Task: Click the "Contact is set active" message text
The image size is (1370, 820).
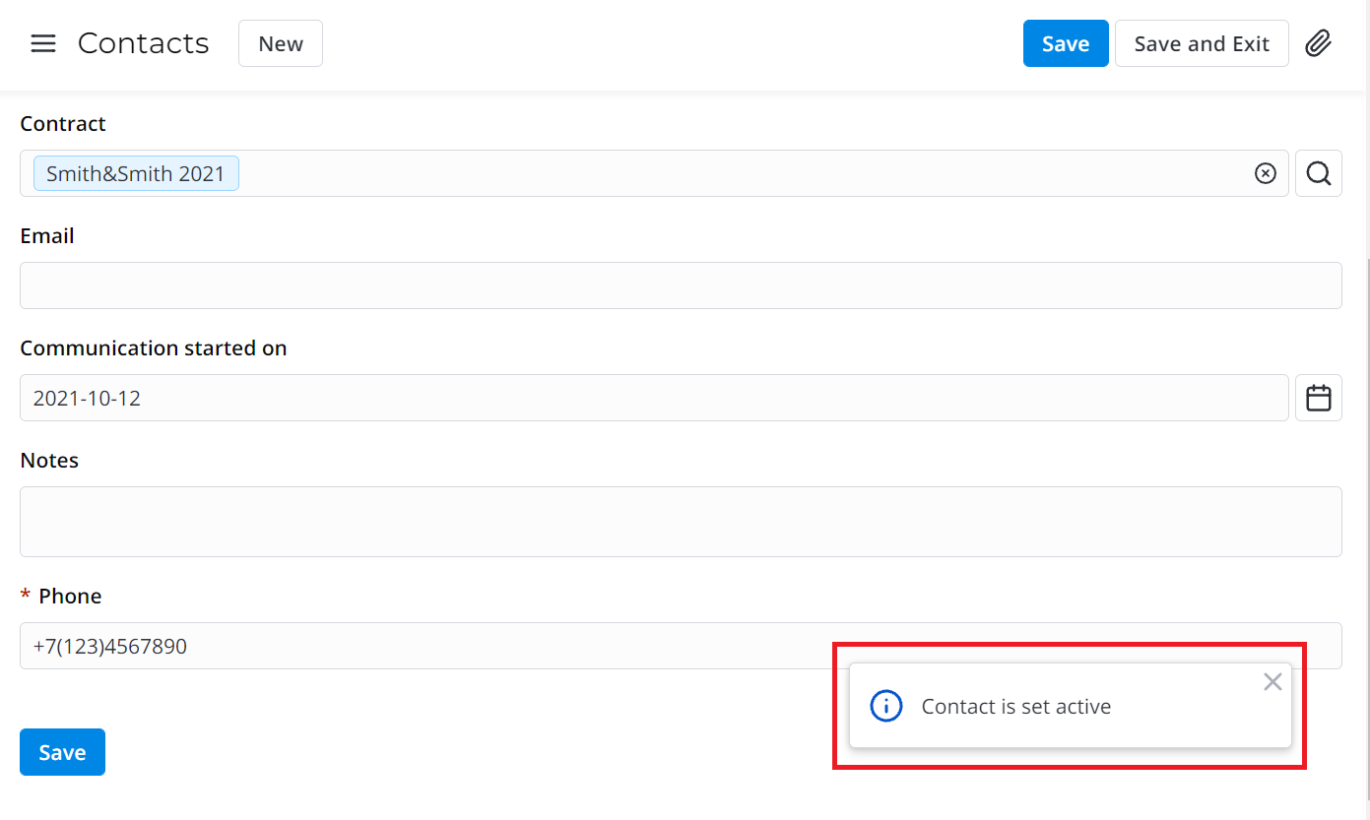Action: [x=1015, y=707]
